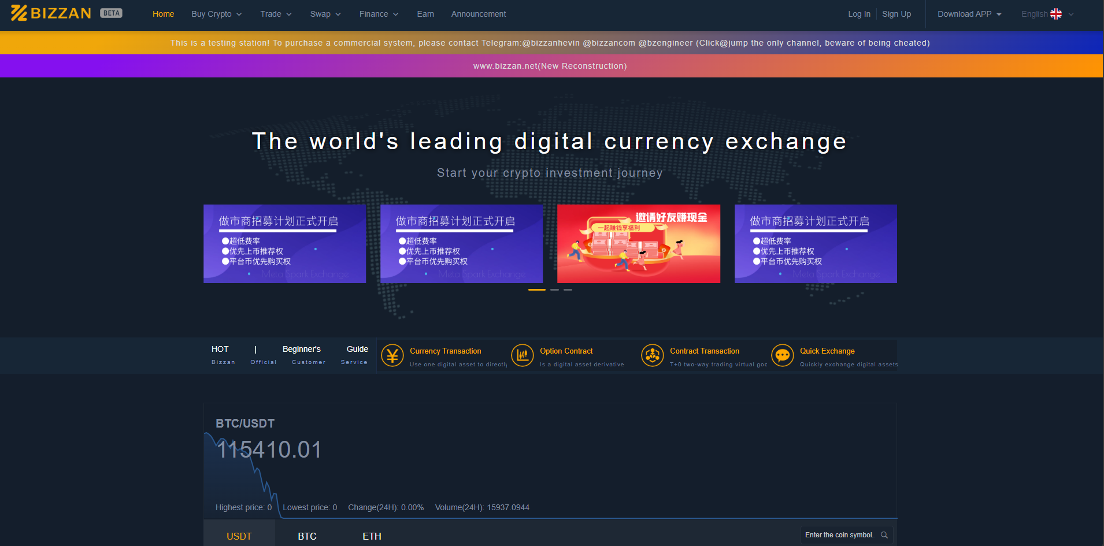Image resolution: width=1104 pixels, height=546 pixels.
Task: Expand the Buy Crypto dropdown
Action: click(217, 14)
